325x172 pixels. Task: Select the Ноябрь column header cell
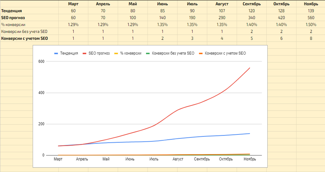311,4
